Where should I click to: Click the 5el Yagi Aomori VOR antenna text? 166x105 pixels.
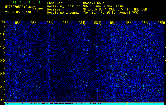point(111,13)
